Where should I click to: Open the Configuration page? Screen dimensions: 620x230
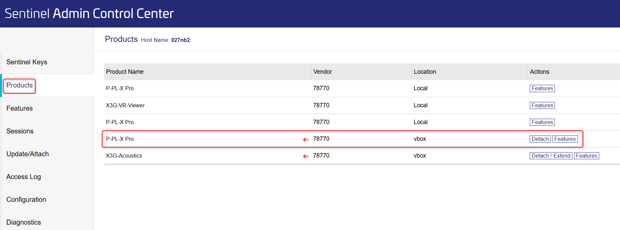pos(26,199)
